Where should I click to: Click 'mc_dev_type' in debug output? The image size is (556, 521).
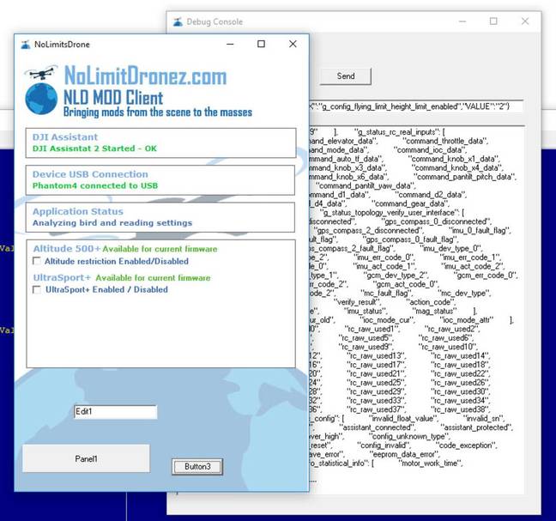464,294
